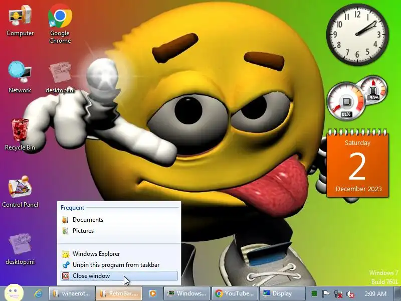The image size is (401, 301).
Task: Switch to the Display taskbar button
Action: 282,293
